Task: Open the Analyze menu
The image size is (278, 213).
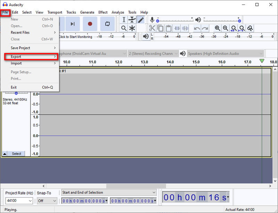Action: 118,12
